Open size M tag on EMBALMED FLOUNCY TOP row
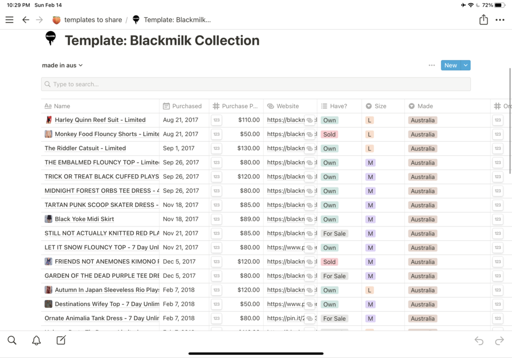 [370, 163]
